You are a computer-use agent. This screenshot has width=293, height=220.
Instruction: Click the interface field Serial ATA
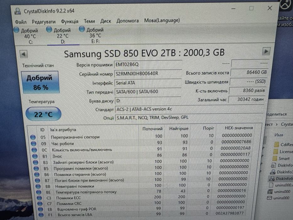tap(148, 83)
